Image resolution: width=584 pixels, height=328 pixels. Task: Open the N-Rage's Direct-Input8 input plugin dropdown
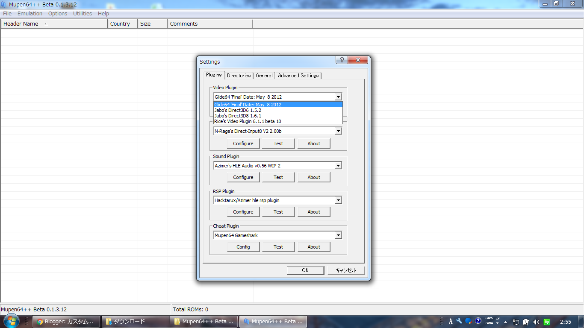[x=338, y=131]
